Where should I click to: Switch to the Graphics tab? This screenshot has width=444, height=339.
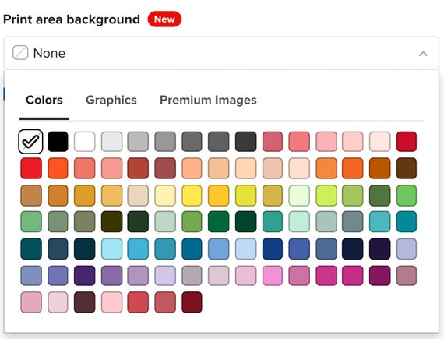pos(111,100)
